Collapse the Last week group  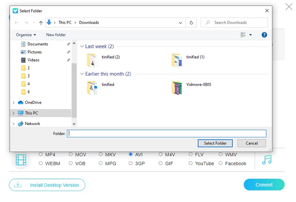point(82,46)
